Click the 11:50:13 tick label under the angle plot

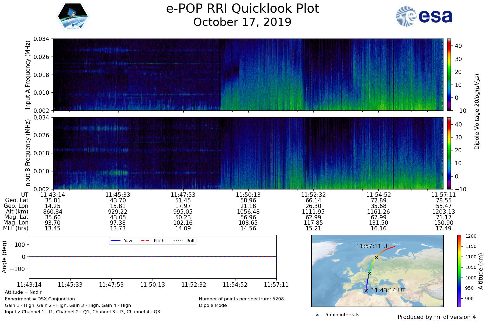click(153, 285)
